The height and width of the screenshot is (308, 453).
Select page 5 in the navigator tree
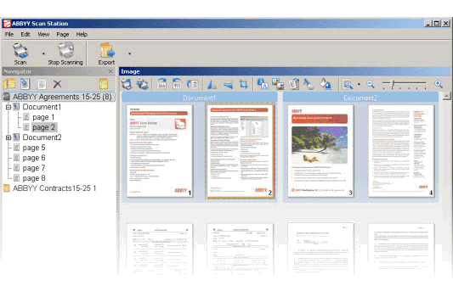click(x=34, y=148)
